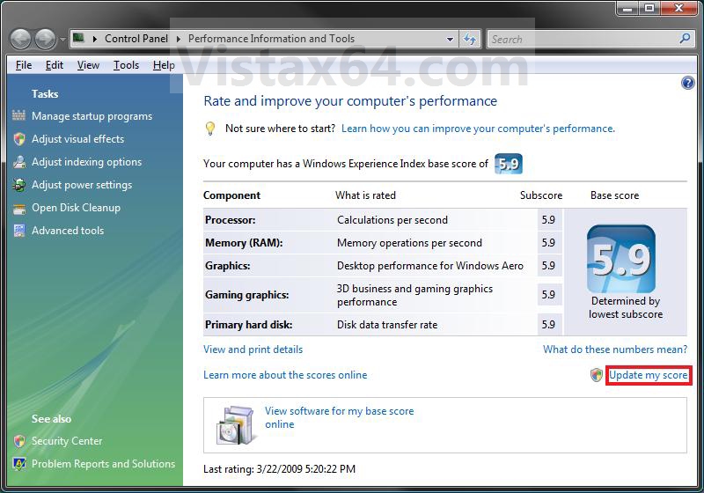
Task: Open Adjust indexing options task
Action: click(x=86, y=162)
